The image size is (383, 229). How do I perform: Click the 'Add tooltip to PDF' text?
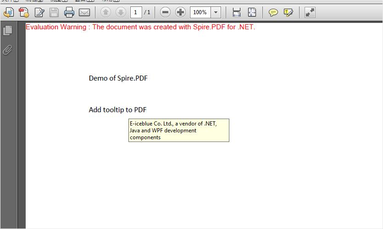point(118,110)
